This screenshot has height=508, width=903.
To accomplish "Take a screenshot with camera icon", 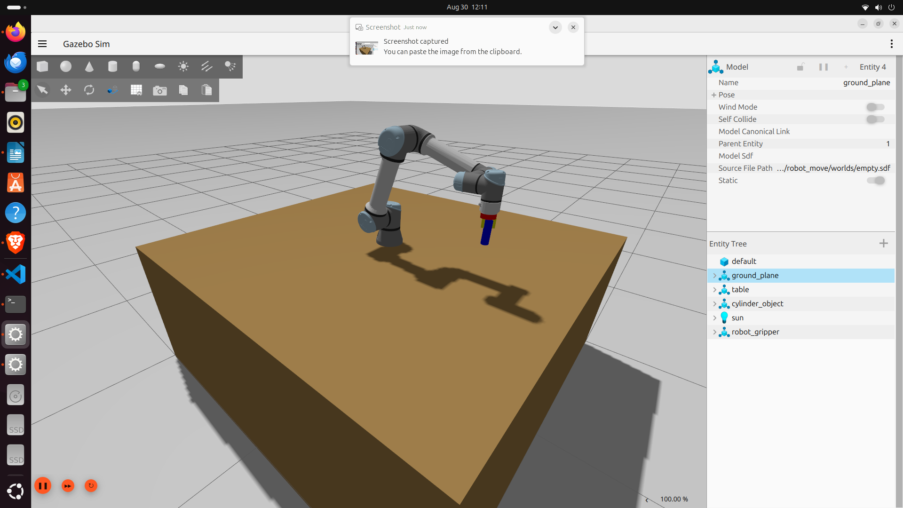I will pos(160,90).
